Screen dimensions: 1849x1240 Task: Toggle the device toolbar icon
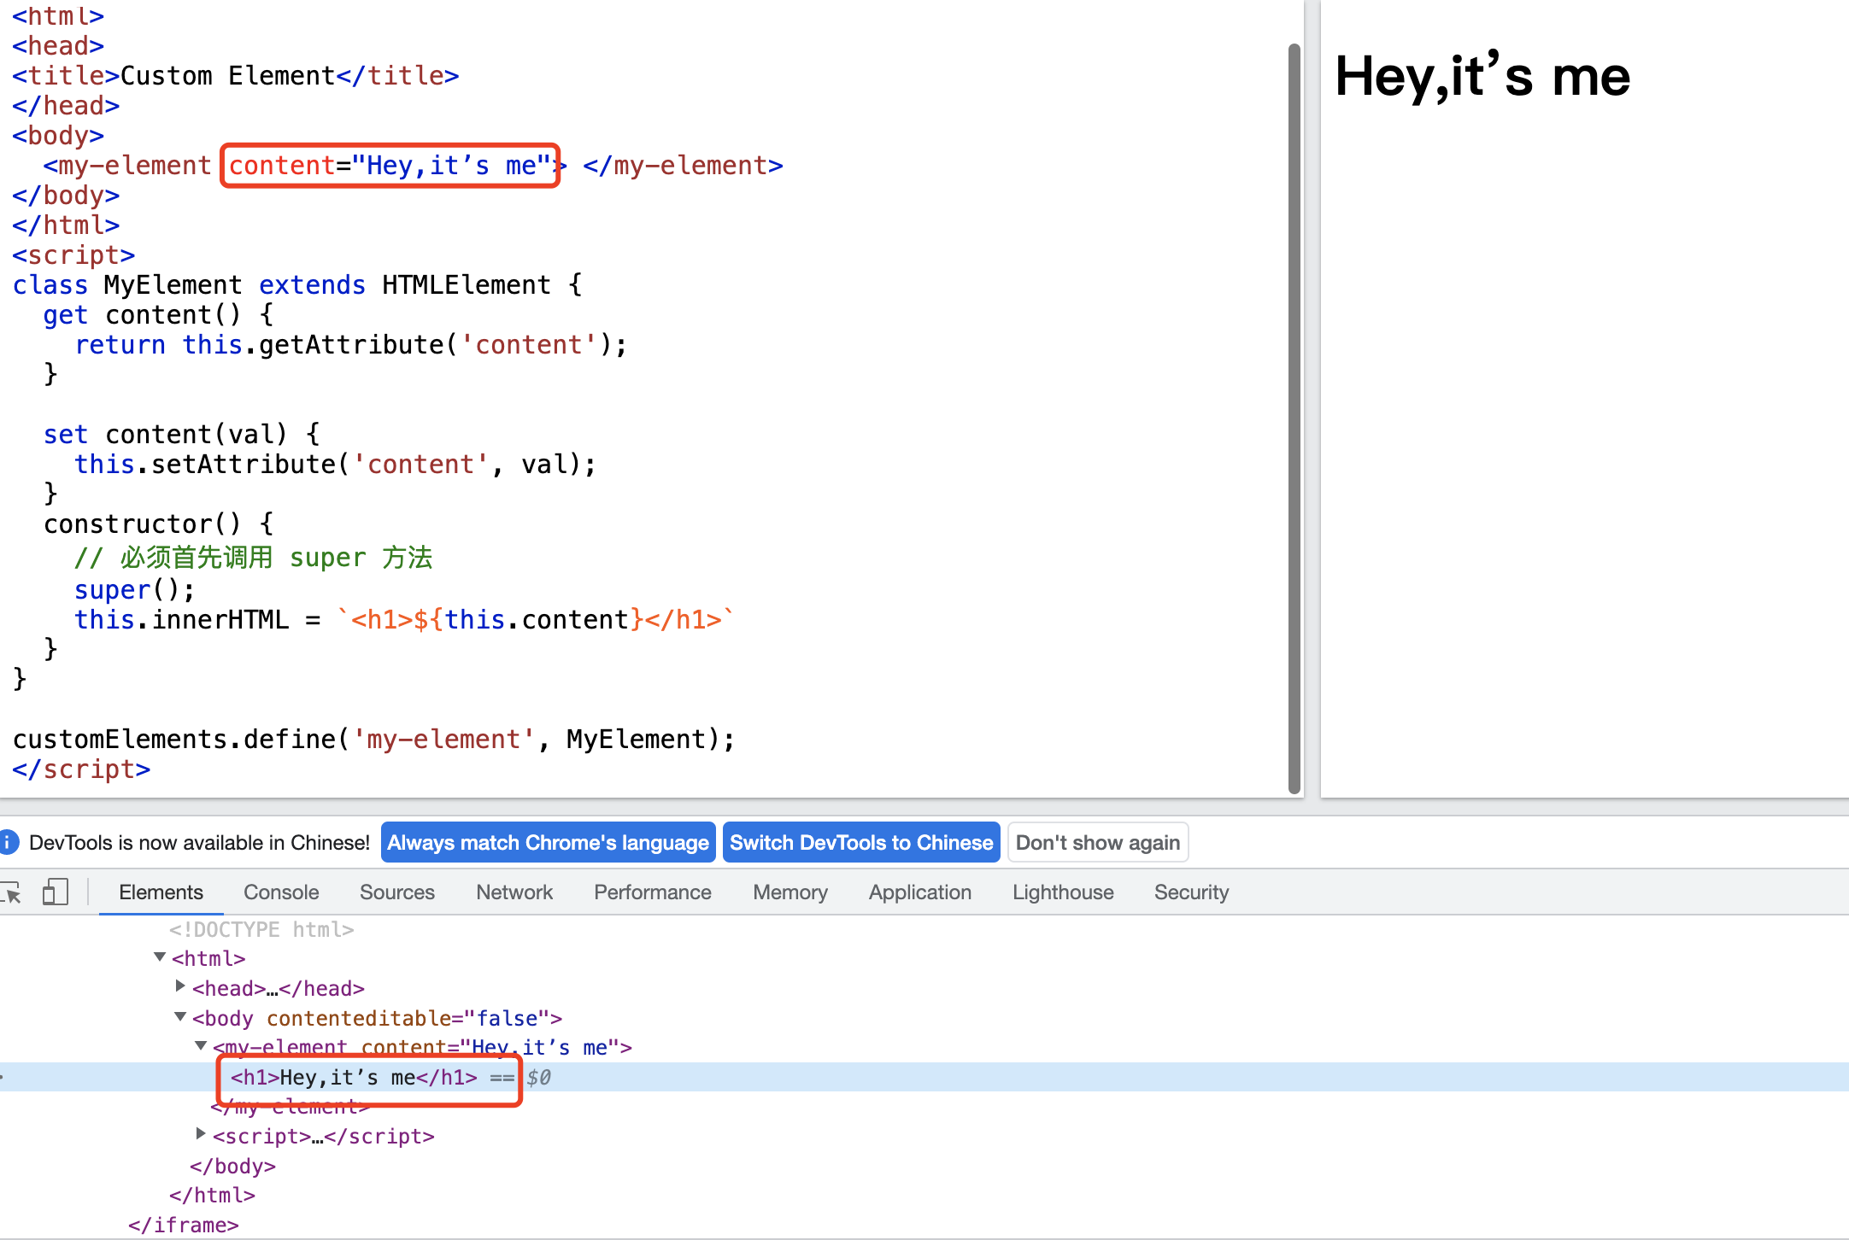click(x=55, y=892)
